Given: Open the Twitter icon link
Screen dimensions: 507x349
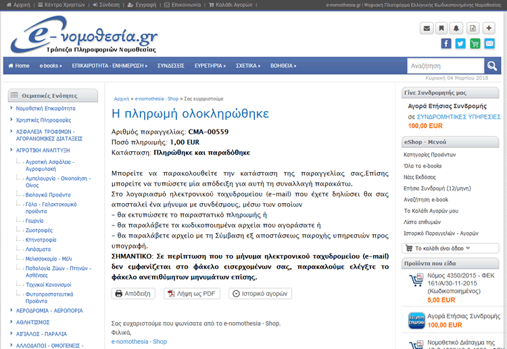Looking at the screenshot, I should click(460, 44).
